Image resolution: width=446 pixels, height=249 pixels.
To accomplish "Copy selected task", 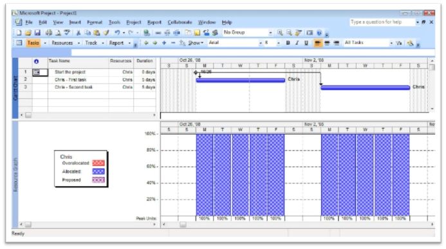I will (88, 33).
